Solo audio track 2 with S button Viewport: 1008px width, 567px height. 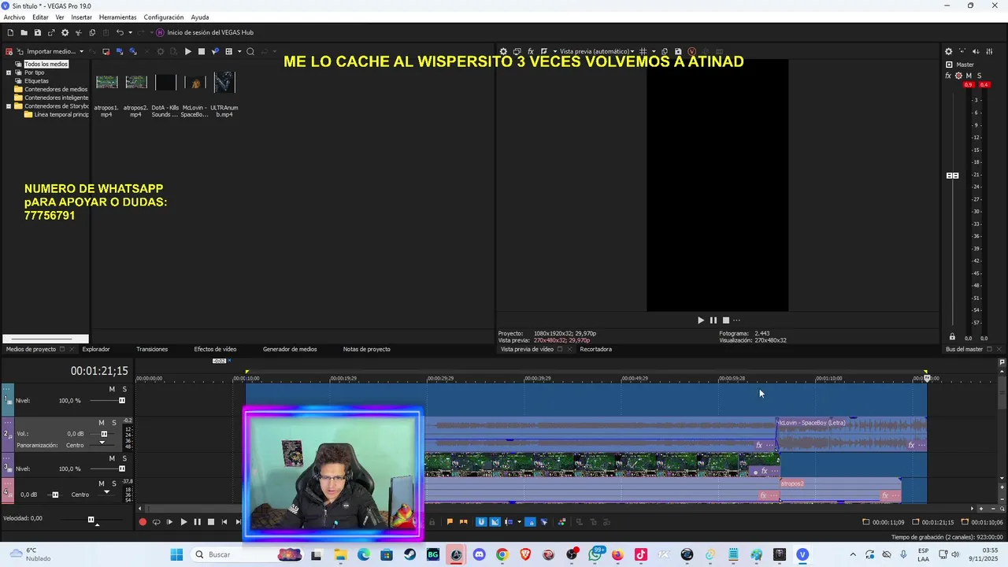coord(113,423)
